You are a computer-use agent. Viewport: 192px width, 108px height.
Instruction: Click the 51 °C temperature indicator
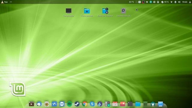pos(131,2)
